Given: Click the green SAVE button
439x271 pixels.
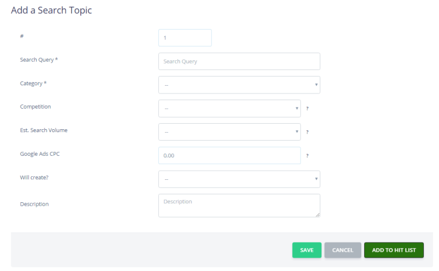Looking at the screenshot, I should point(307,250).
